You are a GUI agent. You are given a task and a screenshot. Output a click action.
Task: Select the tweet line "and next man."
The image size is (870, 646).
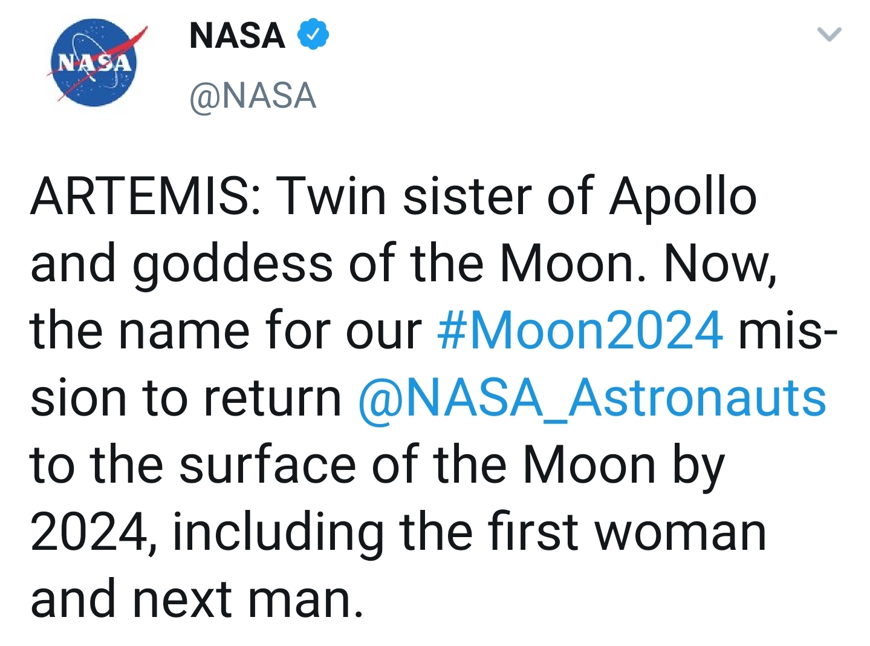point(197,599)
